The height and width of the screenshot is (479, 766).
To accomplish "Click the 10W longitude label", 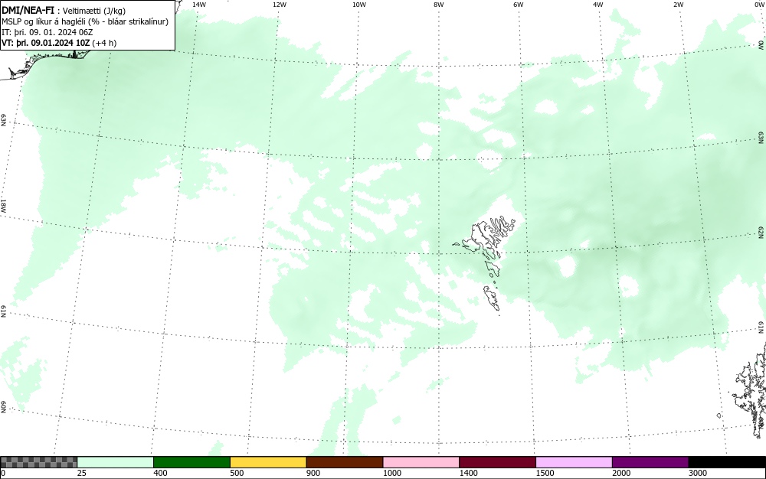I will click(x=359, y=5).
